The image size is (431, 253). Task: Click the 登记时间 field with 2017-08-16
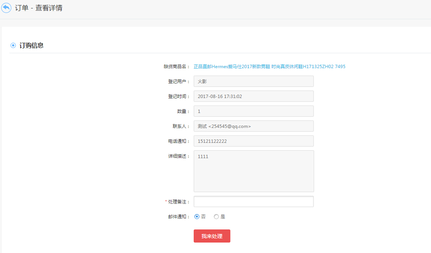pyautogui.click(x=253, y=96)
